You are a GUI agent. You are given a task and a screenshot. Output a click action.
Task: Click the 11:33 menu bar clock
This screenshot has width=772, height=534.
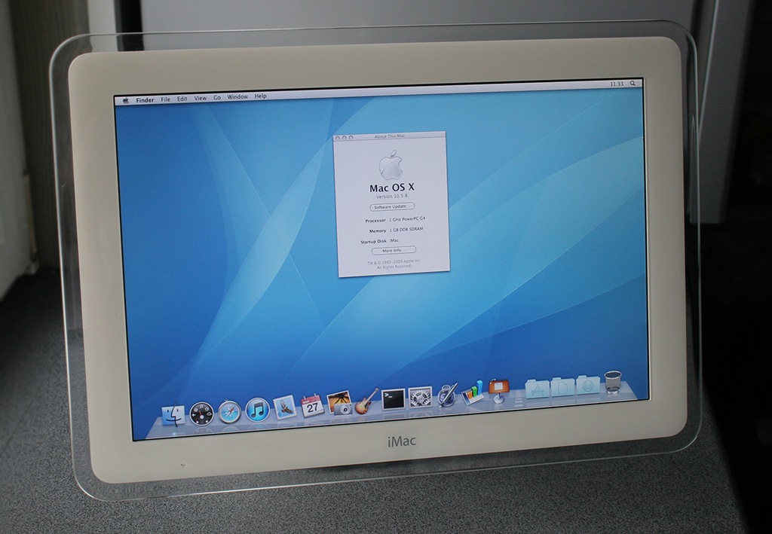point(617,84)
